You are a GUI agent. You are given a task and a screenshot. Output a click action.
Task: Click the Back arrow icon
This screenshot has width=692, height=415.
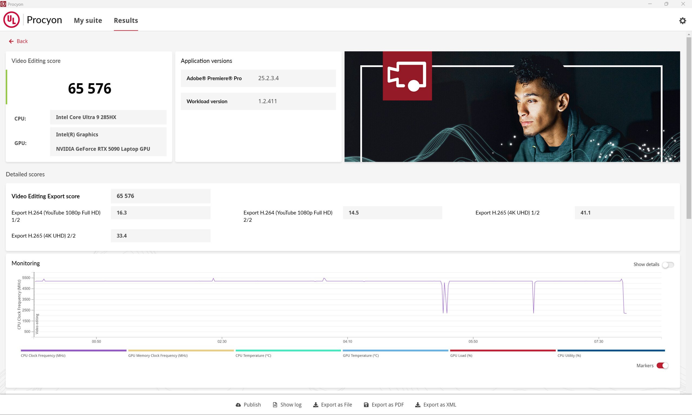click(11, 41)
